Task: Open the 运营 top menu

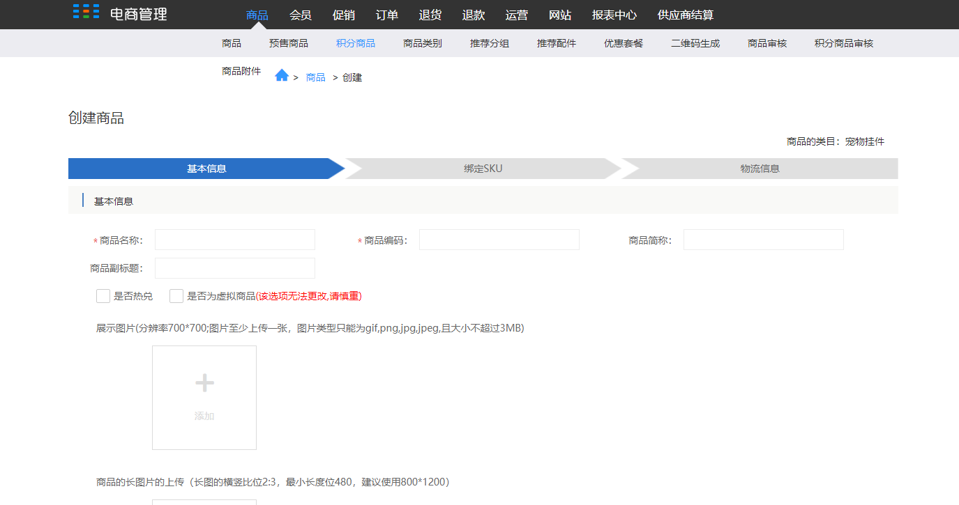Action: tap(517, 15)
